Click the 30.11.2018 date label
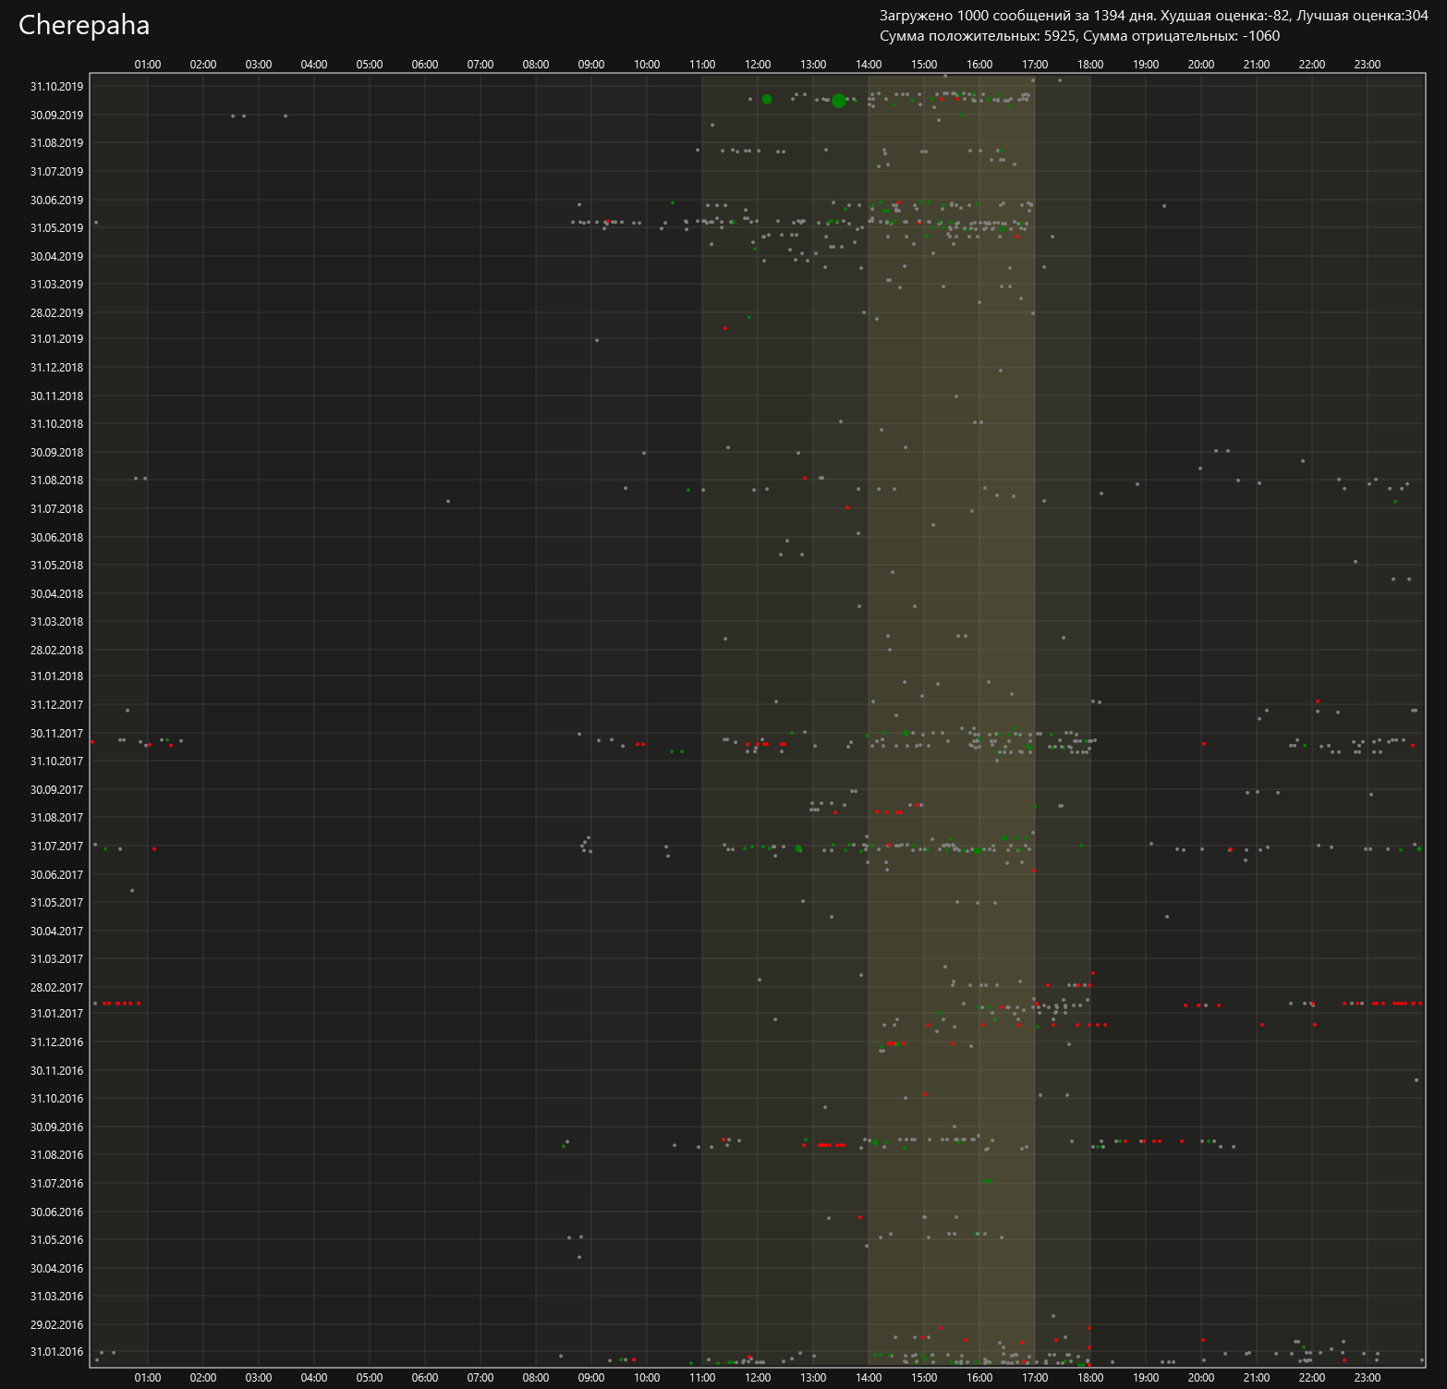1447x1389 pixels. [56, 396]
